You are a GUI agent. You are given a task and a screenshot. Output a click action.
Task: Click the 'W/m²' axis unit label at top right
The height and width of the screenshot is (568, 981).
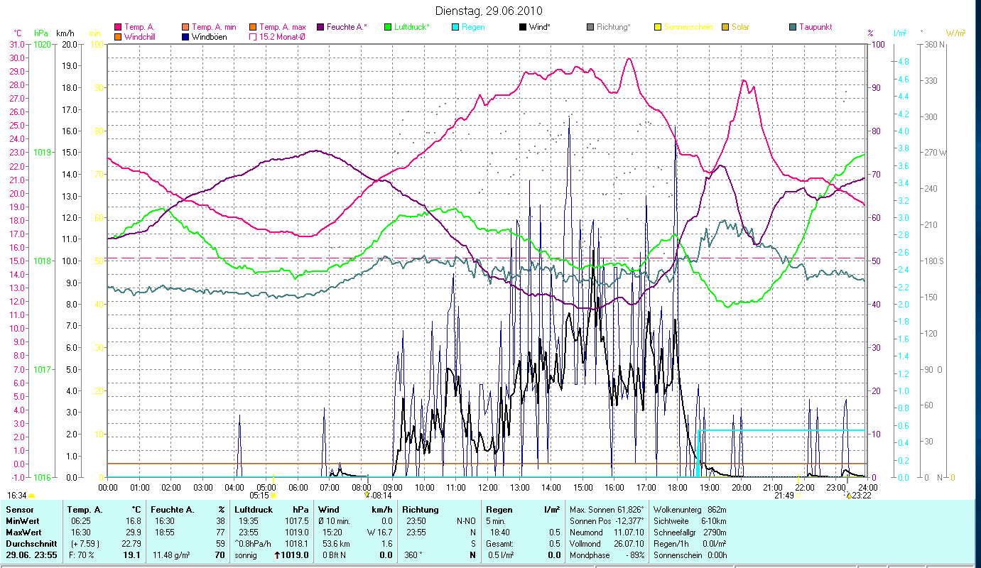click(x=956, y=33)
